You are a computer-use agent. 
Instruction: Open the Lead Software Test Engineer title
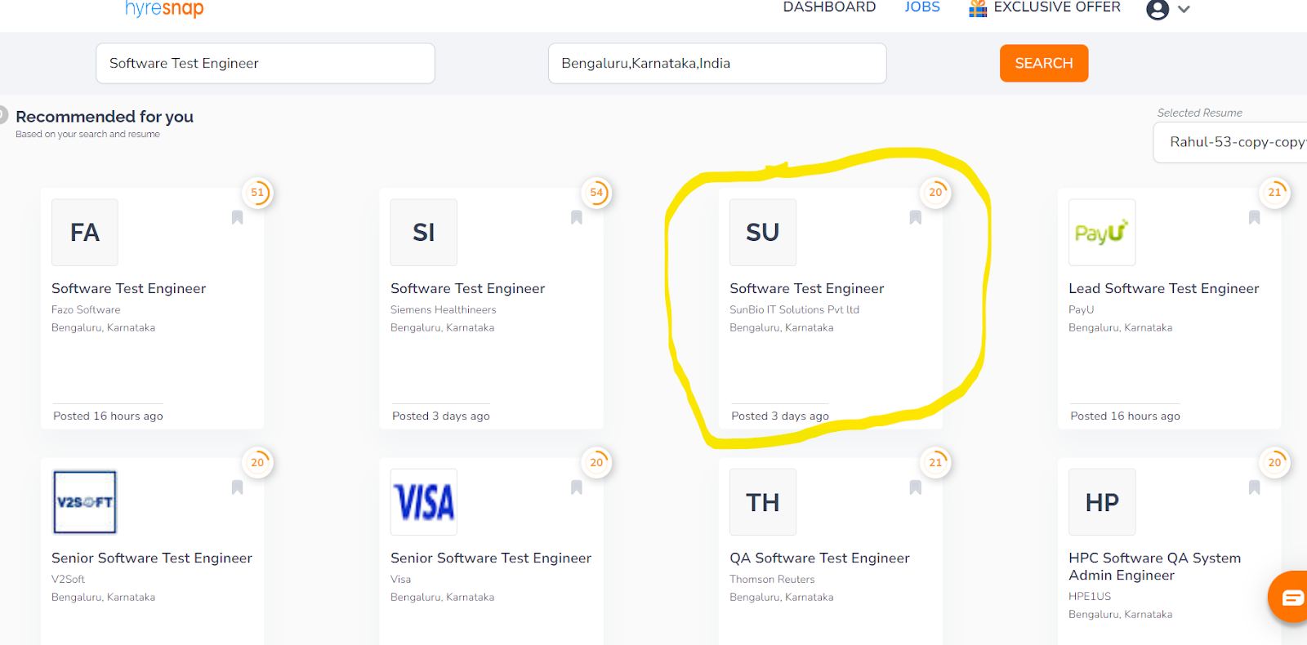1164,288
